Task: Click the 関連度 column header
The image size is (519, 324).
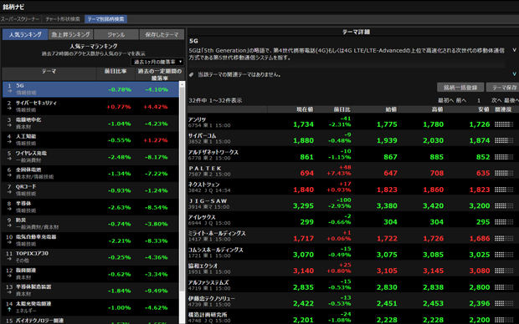Action: coord(503,109)
